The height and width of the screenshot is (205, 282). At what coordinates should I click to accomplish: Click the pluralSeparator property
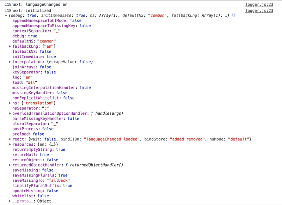35,124
